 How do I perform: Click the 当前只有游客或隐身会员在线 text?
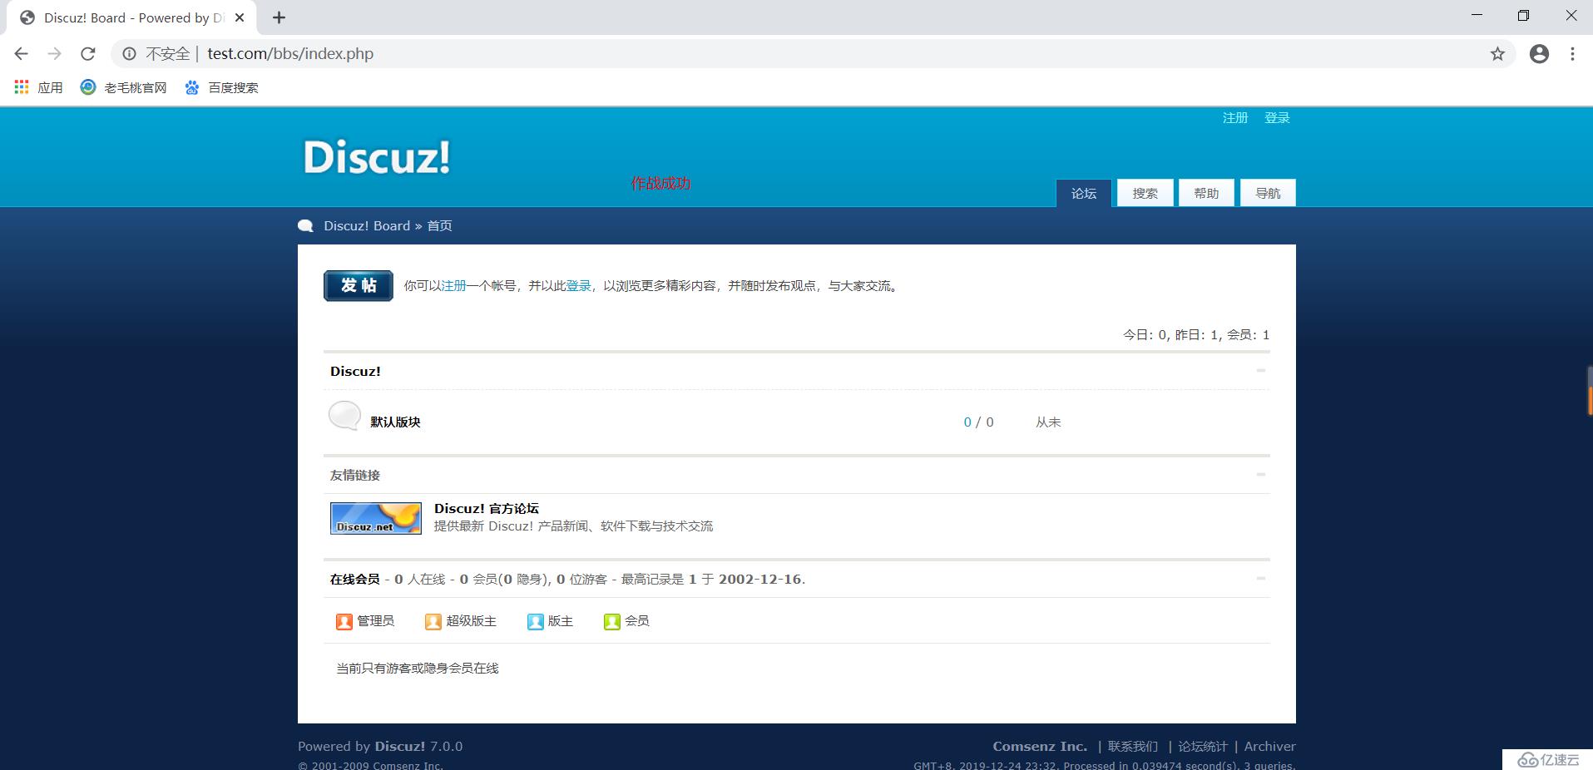pos(418,669)
